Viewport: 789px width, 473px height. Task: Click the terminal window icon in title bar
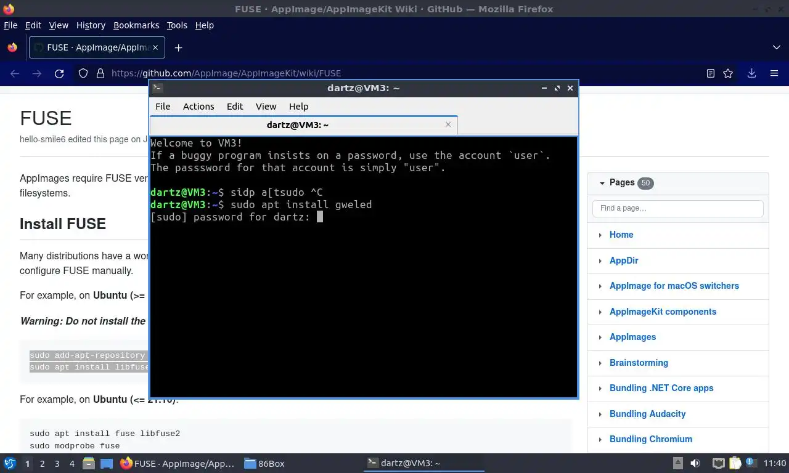click(x=158, y=88)
